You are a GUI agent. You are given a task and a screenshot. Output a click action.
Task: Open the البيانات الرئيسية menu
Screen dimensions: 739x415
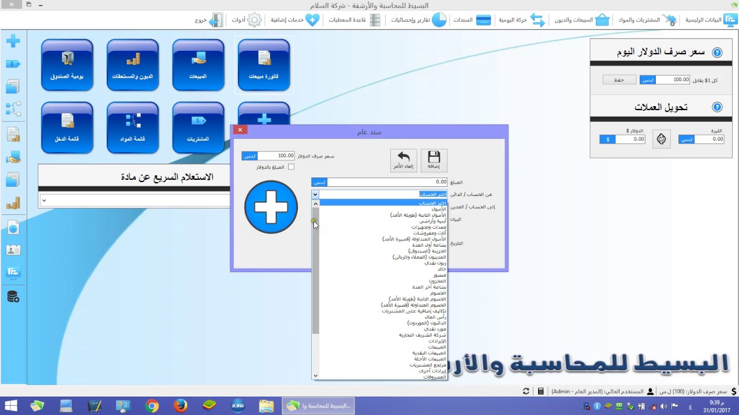pos(711,20)
